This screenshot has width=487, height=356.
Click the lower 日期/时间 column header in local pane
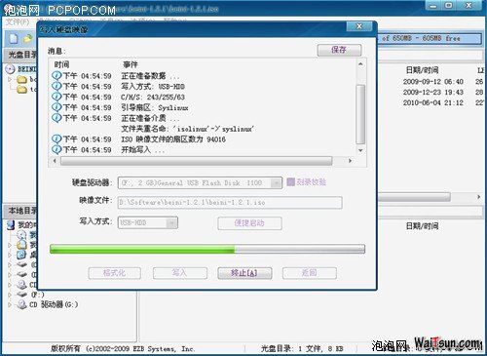[x=422, y=226]
